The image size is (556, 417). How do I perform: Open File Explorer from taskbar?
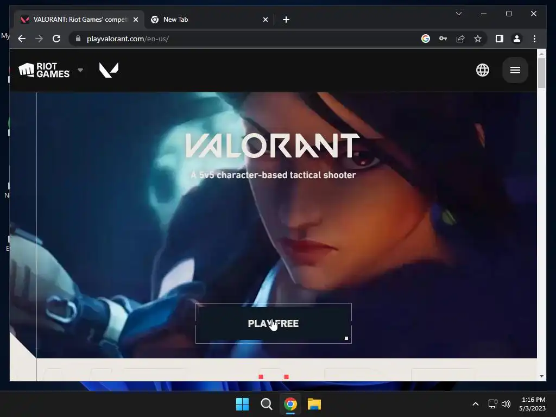314,404
